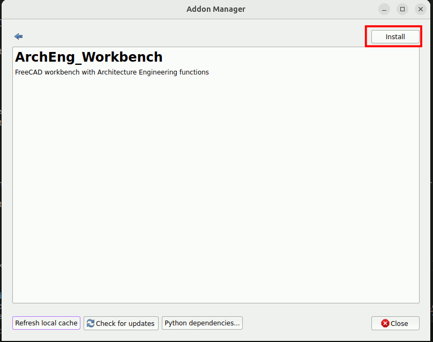
Task: Close the Addon Manager dialog via Close button
Action: point(395,323)
